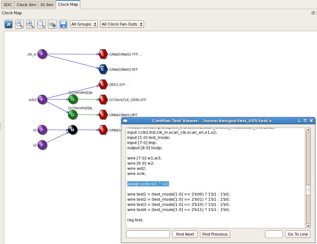Click the wrench settings tool icon
Image resolution: width=317 pixels, height=244 pixels.
(x=9, y=24)
